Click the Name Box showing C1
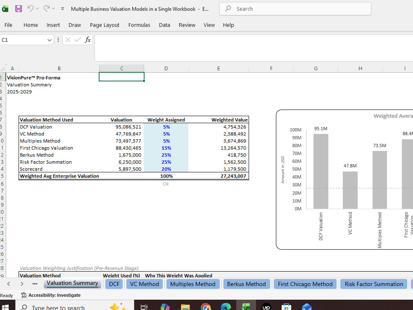This screenshot has height=310, width=413. [23, 40]
